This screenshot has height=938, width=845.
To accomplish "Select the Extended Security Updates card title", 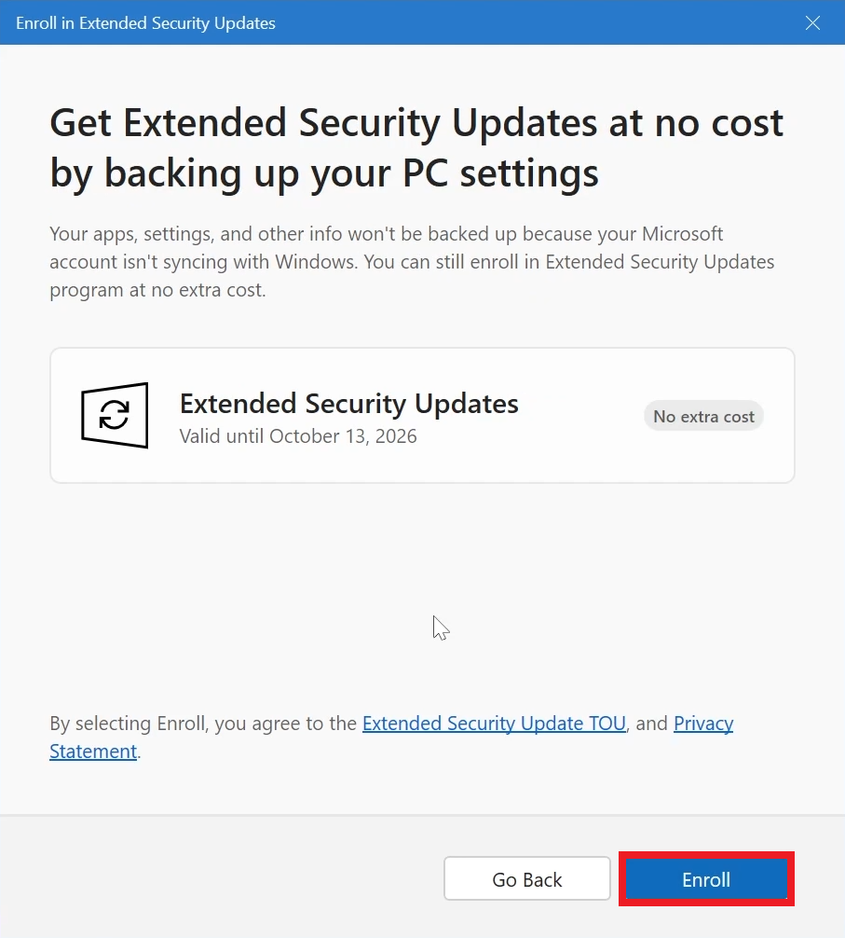I will pyautogui.click(x=348, y=404).
